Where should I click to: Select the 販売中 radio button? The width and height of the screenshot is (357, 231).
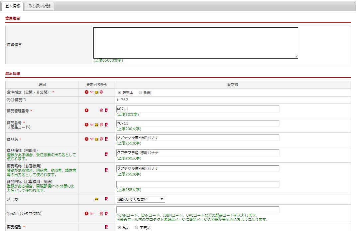click(x=119, y=93)
